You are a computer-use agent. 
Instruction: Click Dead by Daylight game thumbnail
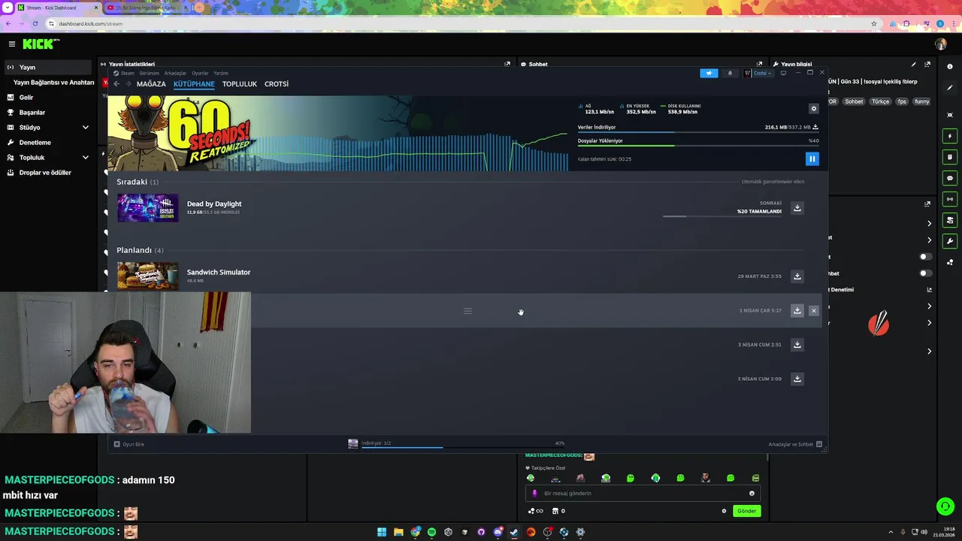[x=148, y=208]
